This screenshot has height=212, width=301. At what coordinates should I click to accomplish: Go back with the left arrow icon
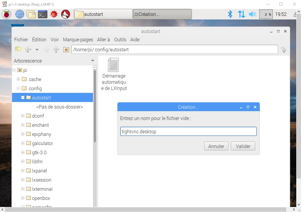click(x=28, y=50)
